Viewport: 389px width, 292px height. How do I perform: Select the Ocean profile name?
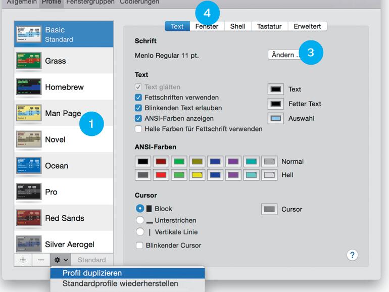click(57, 166)
